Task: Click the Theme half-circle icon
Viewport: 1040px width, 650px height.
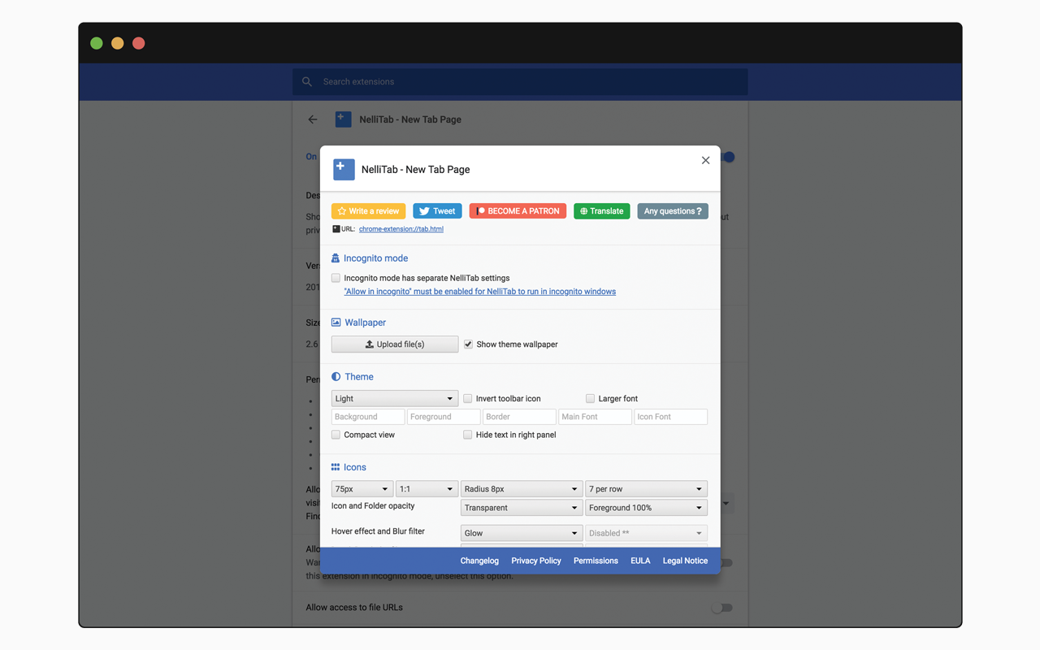Action: [336, 377]
